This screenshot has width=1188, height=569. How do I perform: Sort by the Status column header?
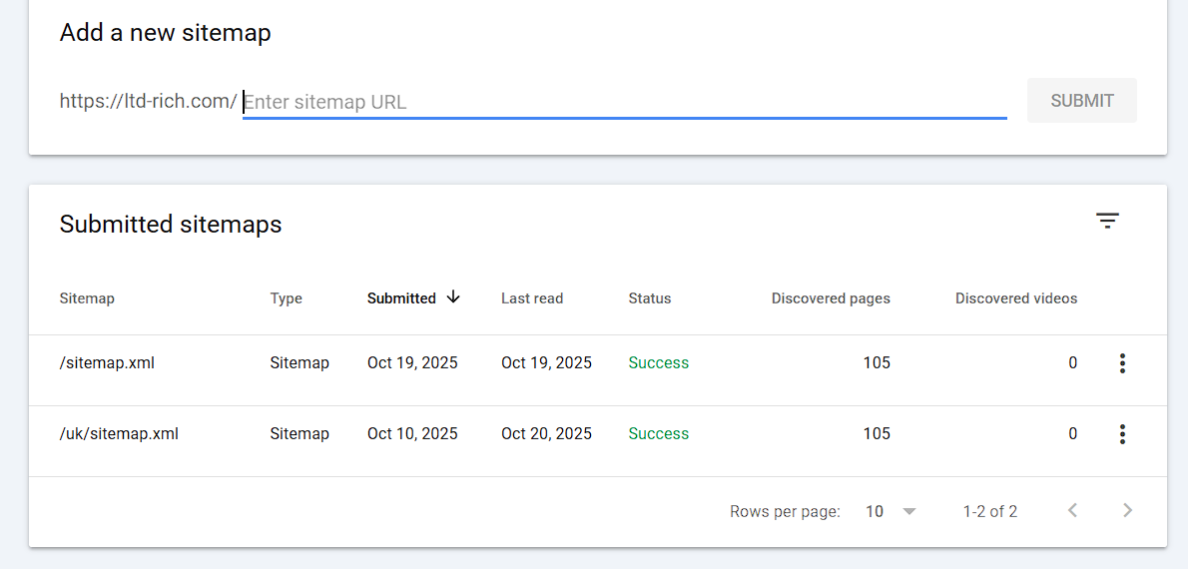tap(650, 298)
